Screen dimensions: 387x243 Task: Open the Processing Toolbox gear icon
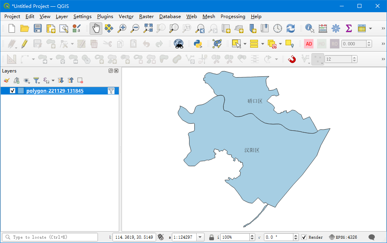point(335,28)
